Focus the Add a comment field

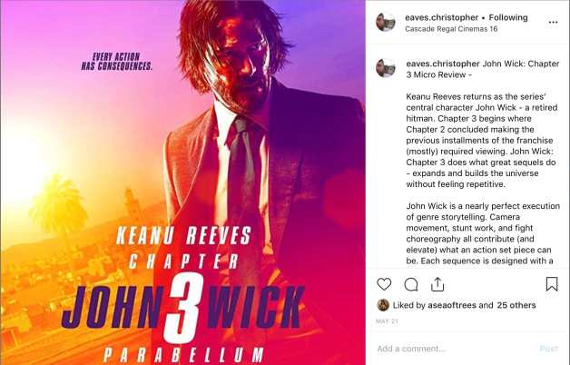[455, 349]
